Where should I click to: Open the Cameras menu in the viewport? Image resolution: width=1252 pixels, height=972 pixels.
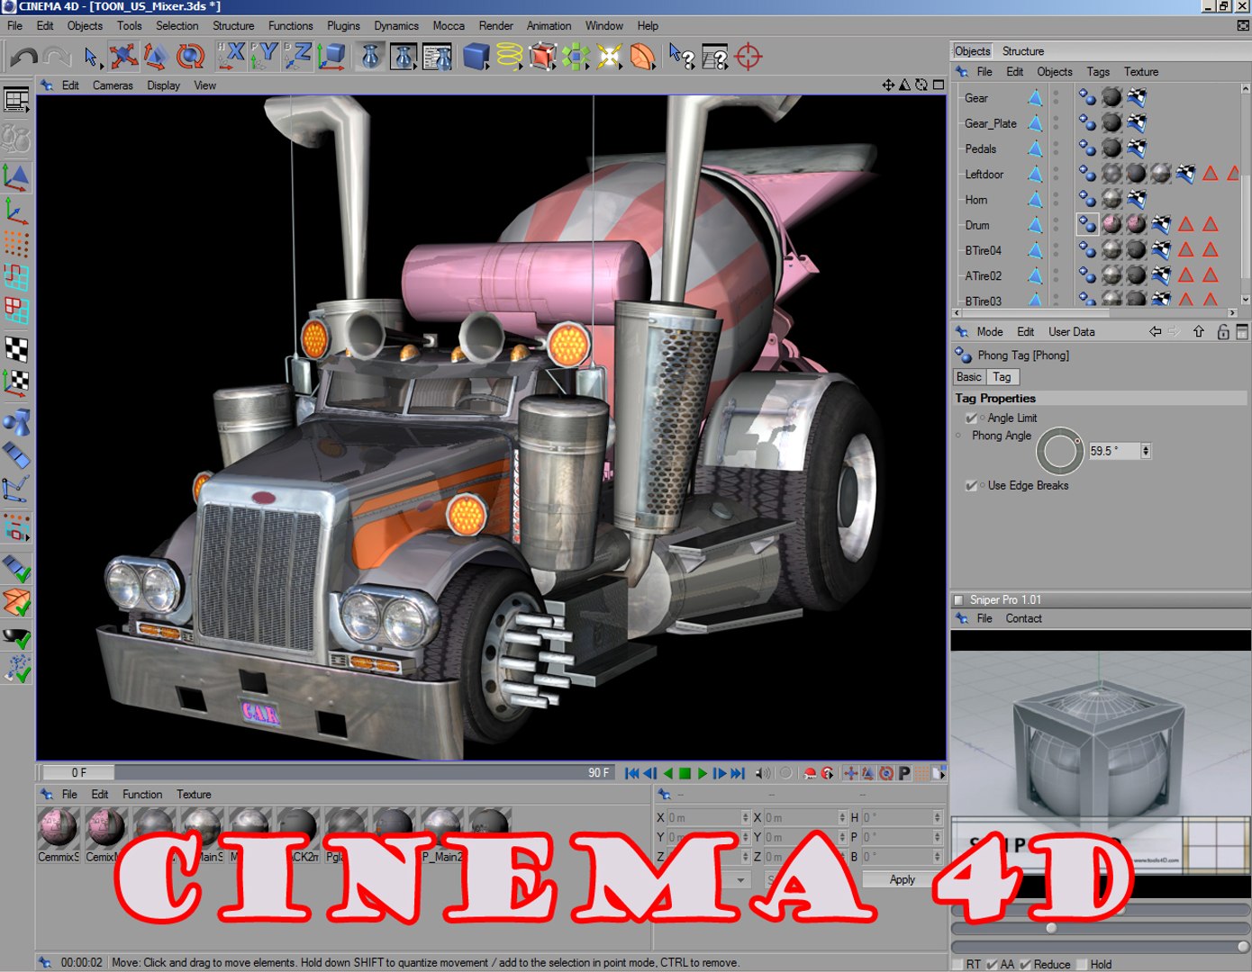pyautogui.click(x=113, y=85)
